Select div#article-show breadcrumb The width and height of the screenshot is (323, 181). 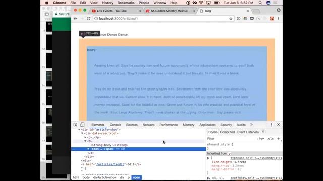[x=104, y=177]
